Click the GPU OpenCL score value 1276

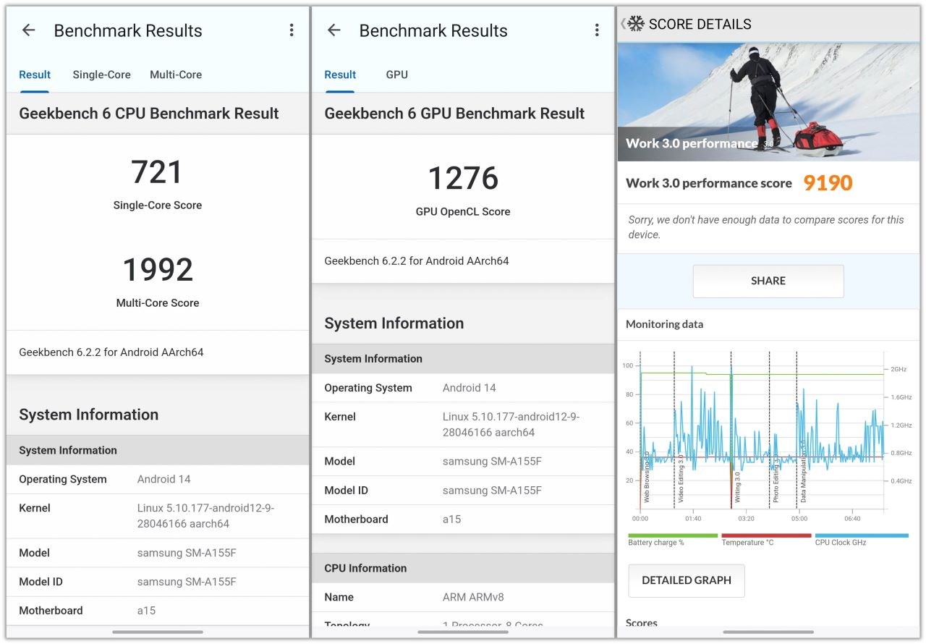pos(463,179)
